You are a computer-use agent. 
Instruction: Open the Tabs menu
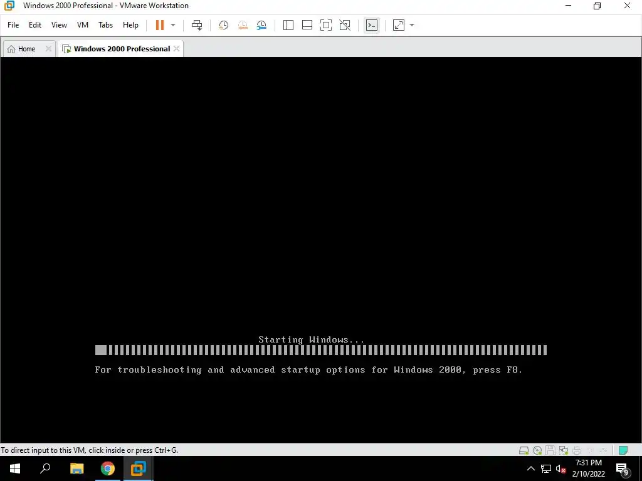coord(105,25)
